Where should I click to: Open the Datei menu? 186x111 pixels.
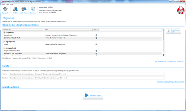3,4
